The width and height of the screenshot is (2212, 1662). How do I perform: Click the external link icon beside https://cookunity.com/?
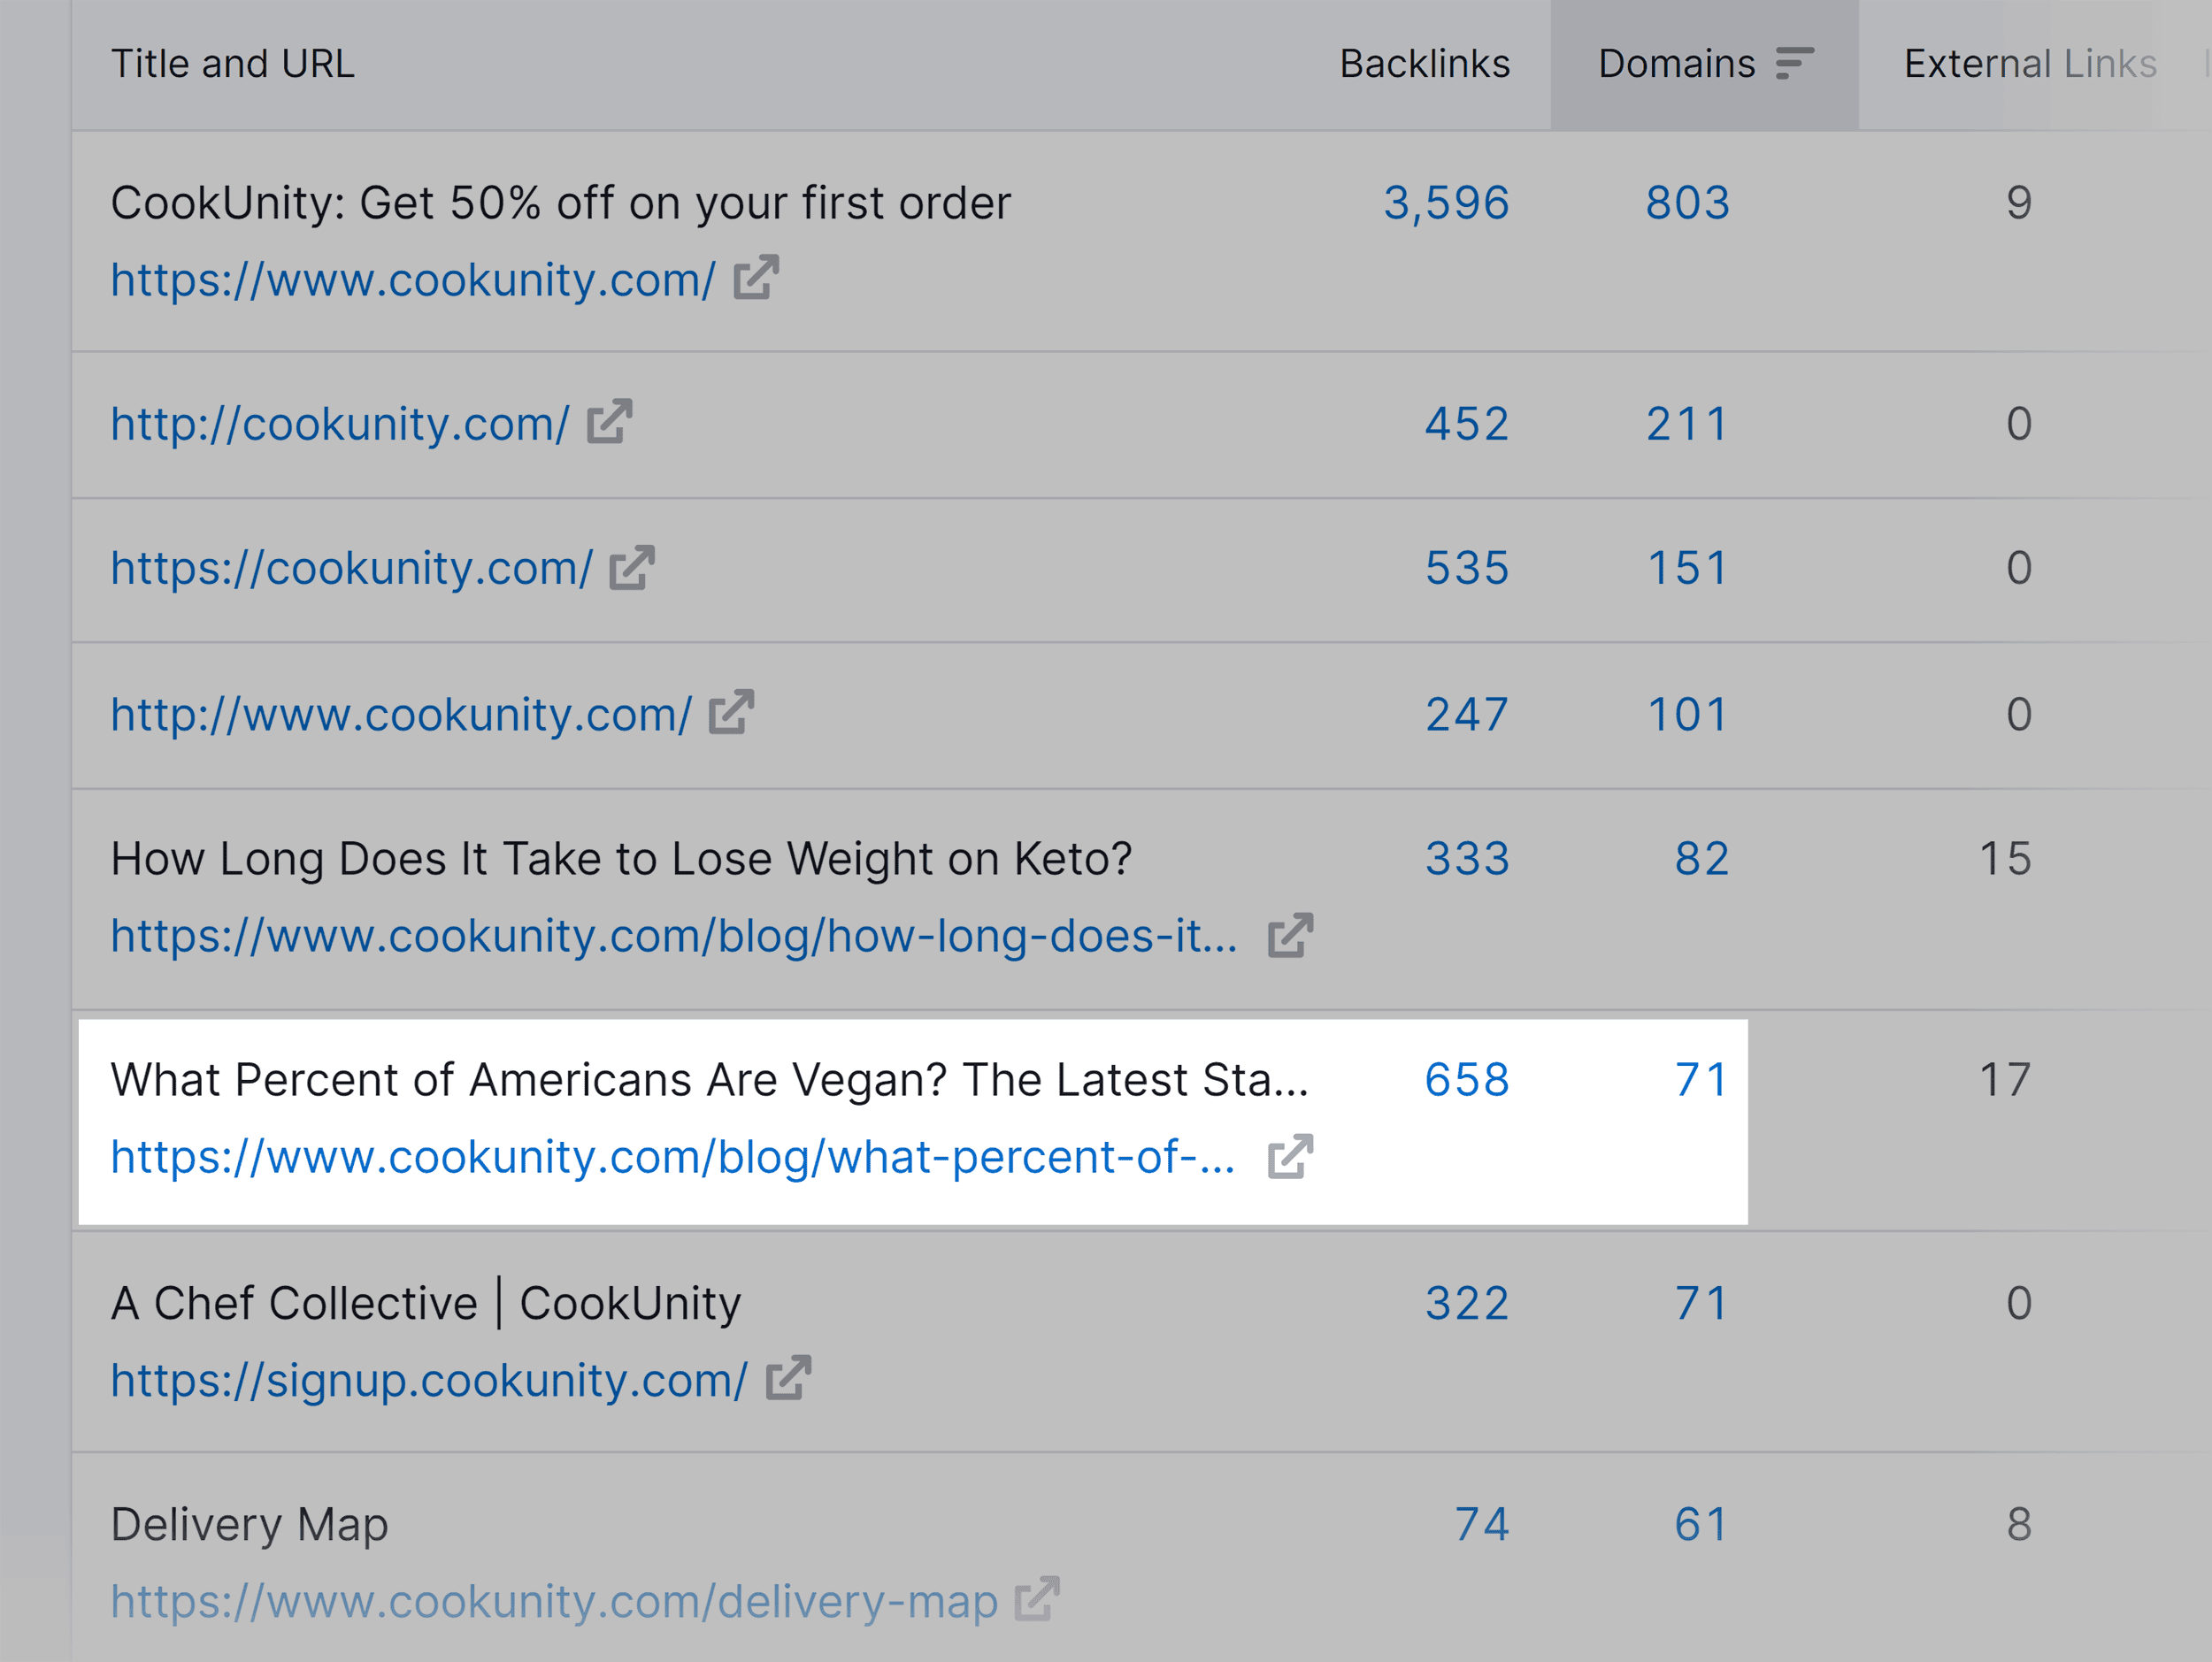[632, 569]
